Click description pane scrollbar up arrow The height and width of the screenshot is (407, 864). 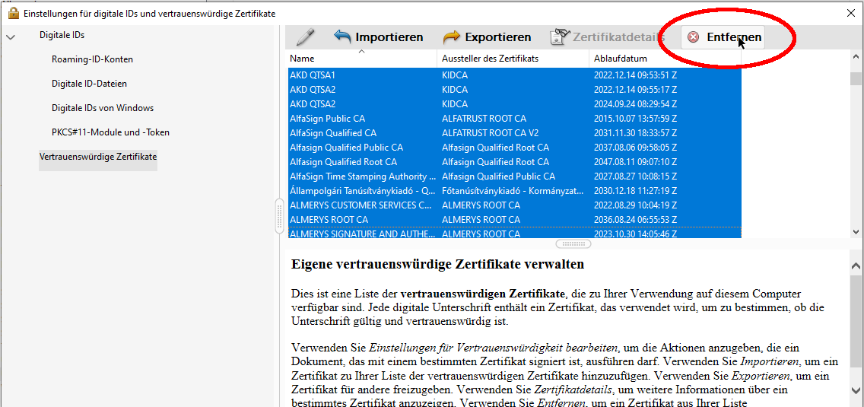(856, 266)
